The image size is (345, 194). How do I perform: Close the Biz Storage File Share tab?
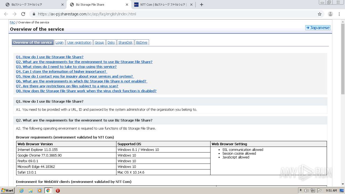[x=127, y=5]
